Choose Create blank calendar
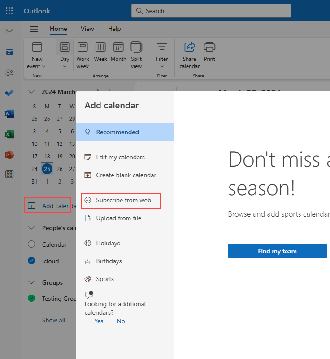Screen dimensions: 330x359 click(x=126, y=175)
